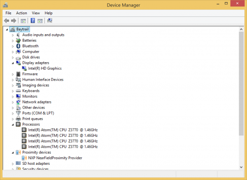This screenshot has height=180, width=247.
Task: Expand the Firmware node arrow
Action: (x=13, y=75)
